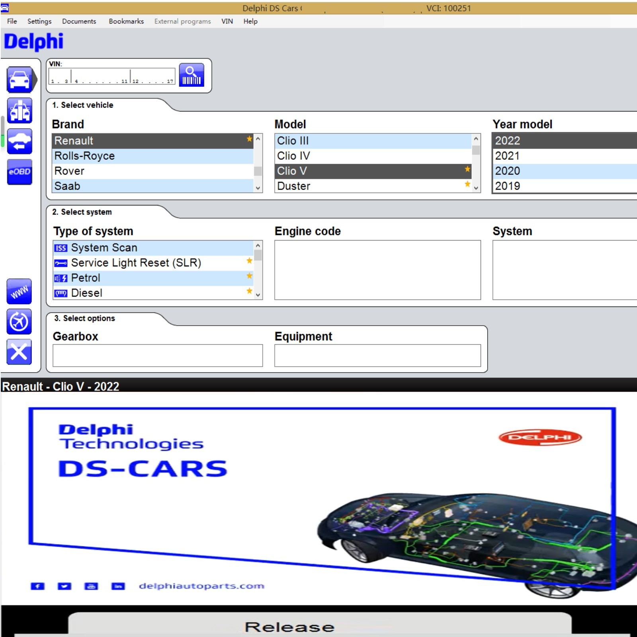
Task: Choose year model 2019
Action: (565, 186)
